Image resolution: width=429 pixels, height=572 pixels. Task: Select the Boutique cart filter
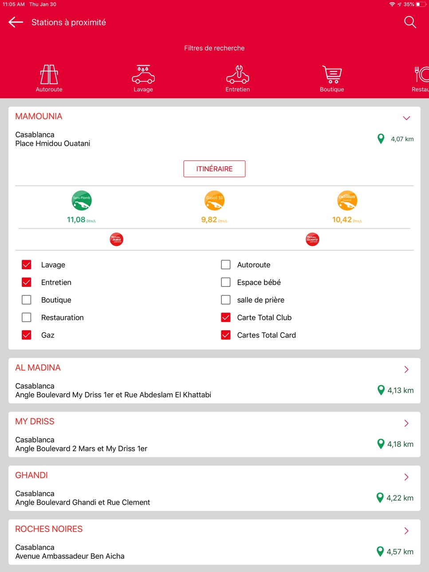[x=332, y=74]
